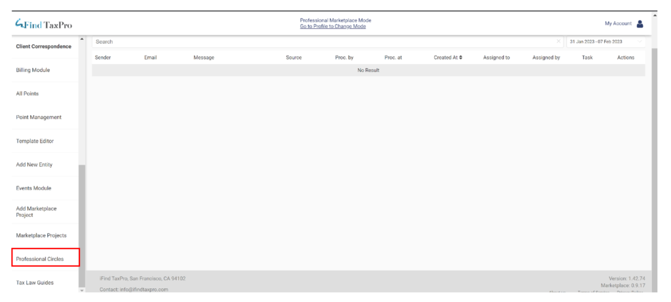671x302 pixels.
Task: Open the Template Editor
Action: pyautogui.click(x=35, y=141)
